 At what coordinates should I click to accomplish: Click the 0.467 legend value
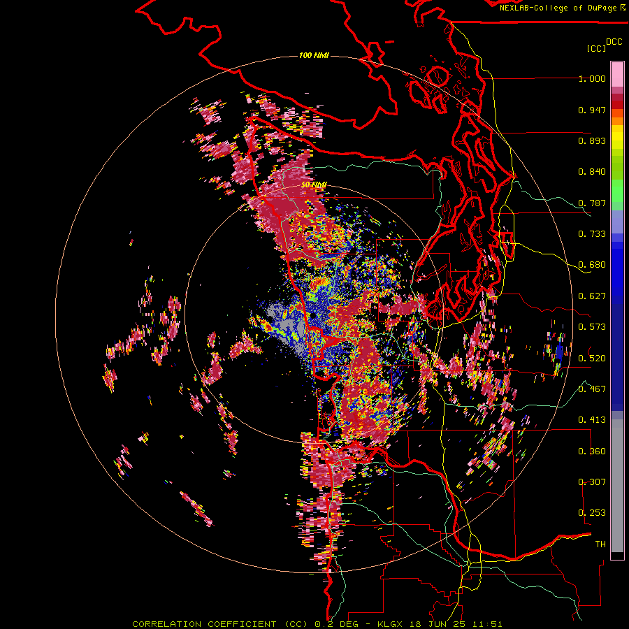[x=592, y=389]
